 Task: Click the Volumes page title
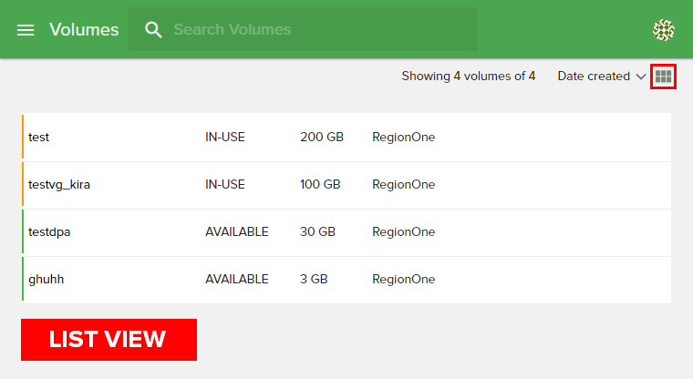(x=84, y=30)
